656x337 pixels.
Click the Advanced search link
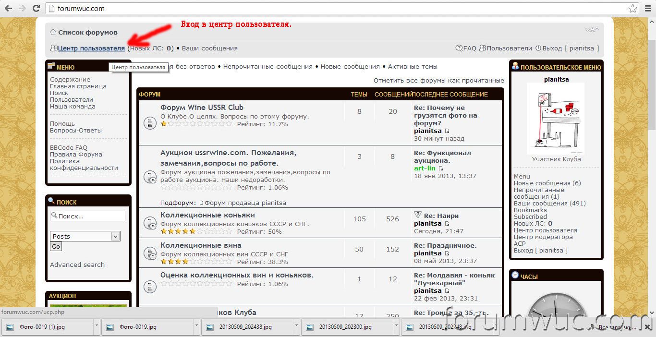point(77,265)
